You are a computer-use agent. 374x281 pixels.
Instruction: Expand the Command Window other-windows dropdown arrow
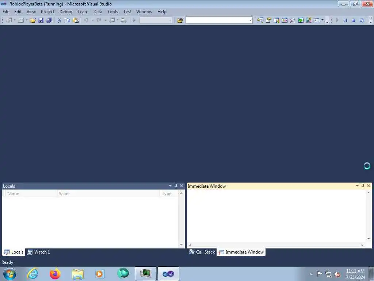323,20
